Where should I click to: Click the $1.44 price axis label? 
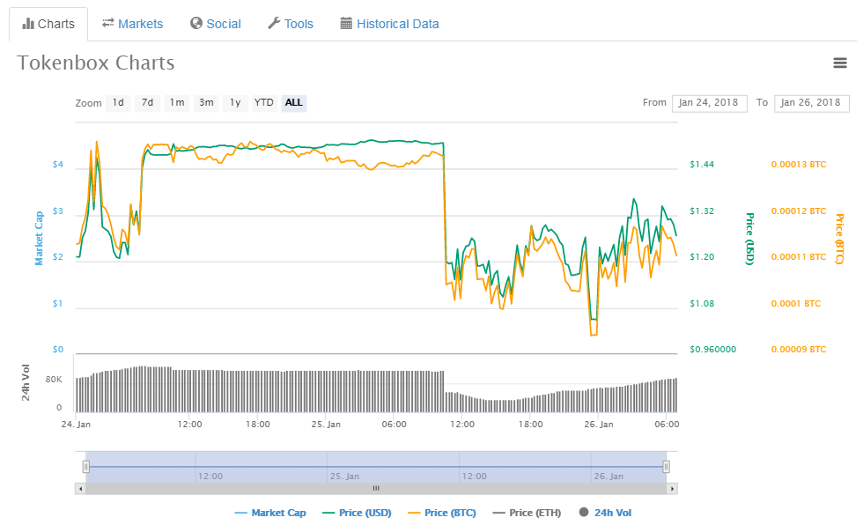click(x=703, y=165)
